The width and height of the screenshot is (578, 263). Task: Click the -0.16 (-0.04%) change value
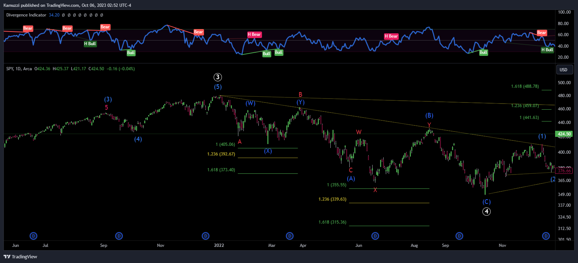(x=121, y=69)
